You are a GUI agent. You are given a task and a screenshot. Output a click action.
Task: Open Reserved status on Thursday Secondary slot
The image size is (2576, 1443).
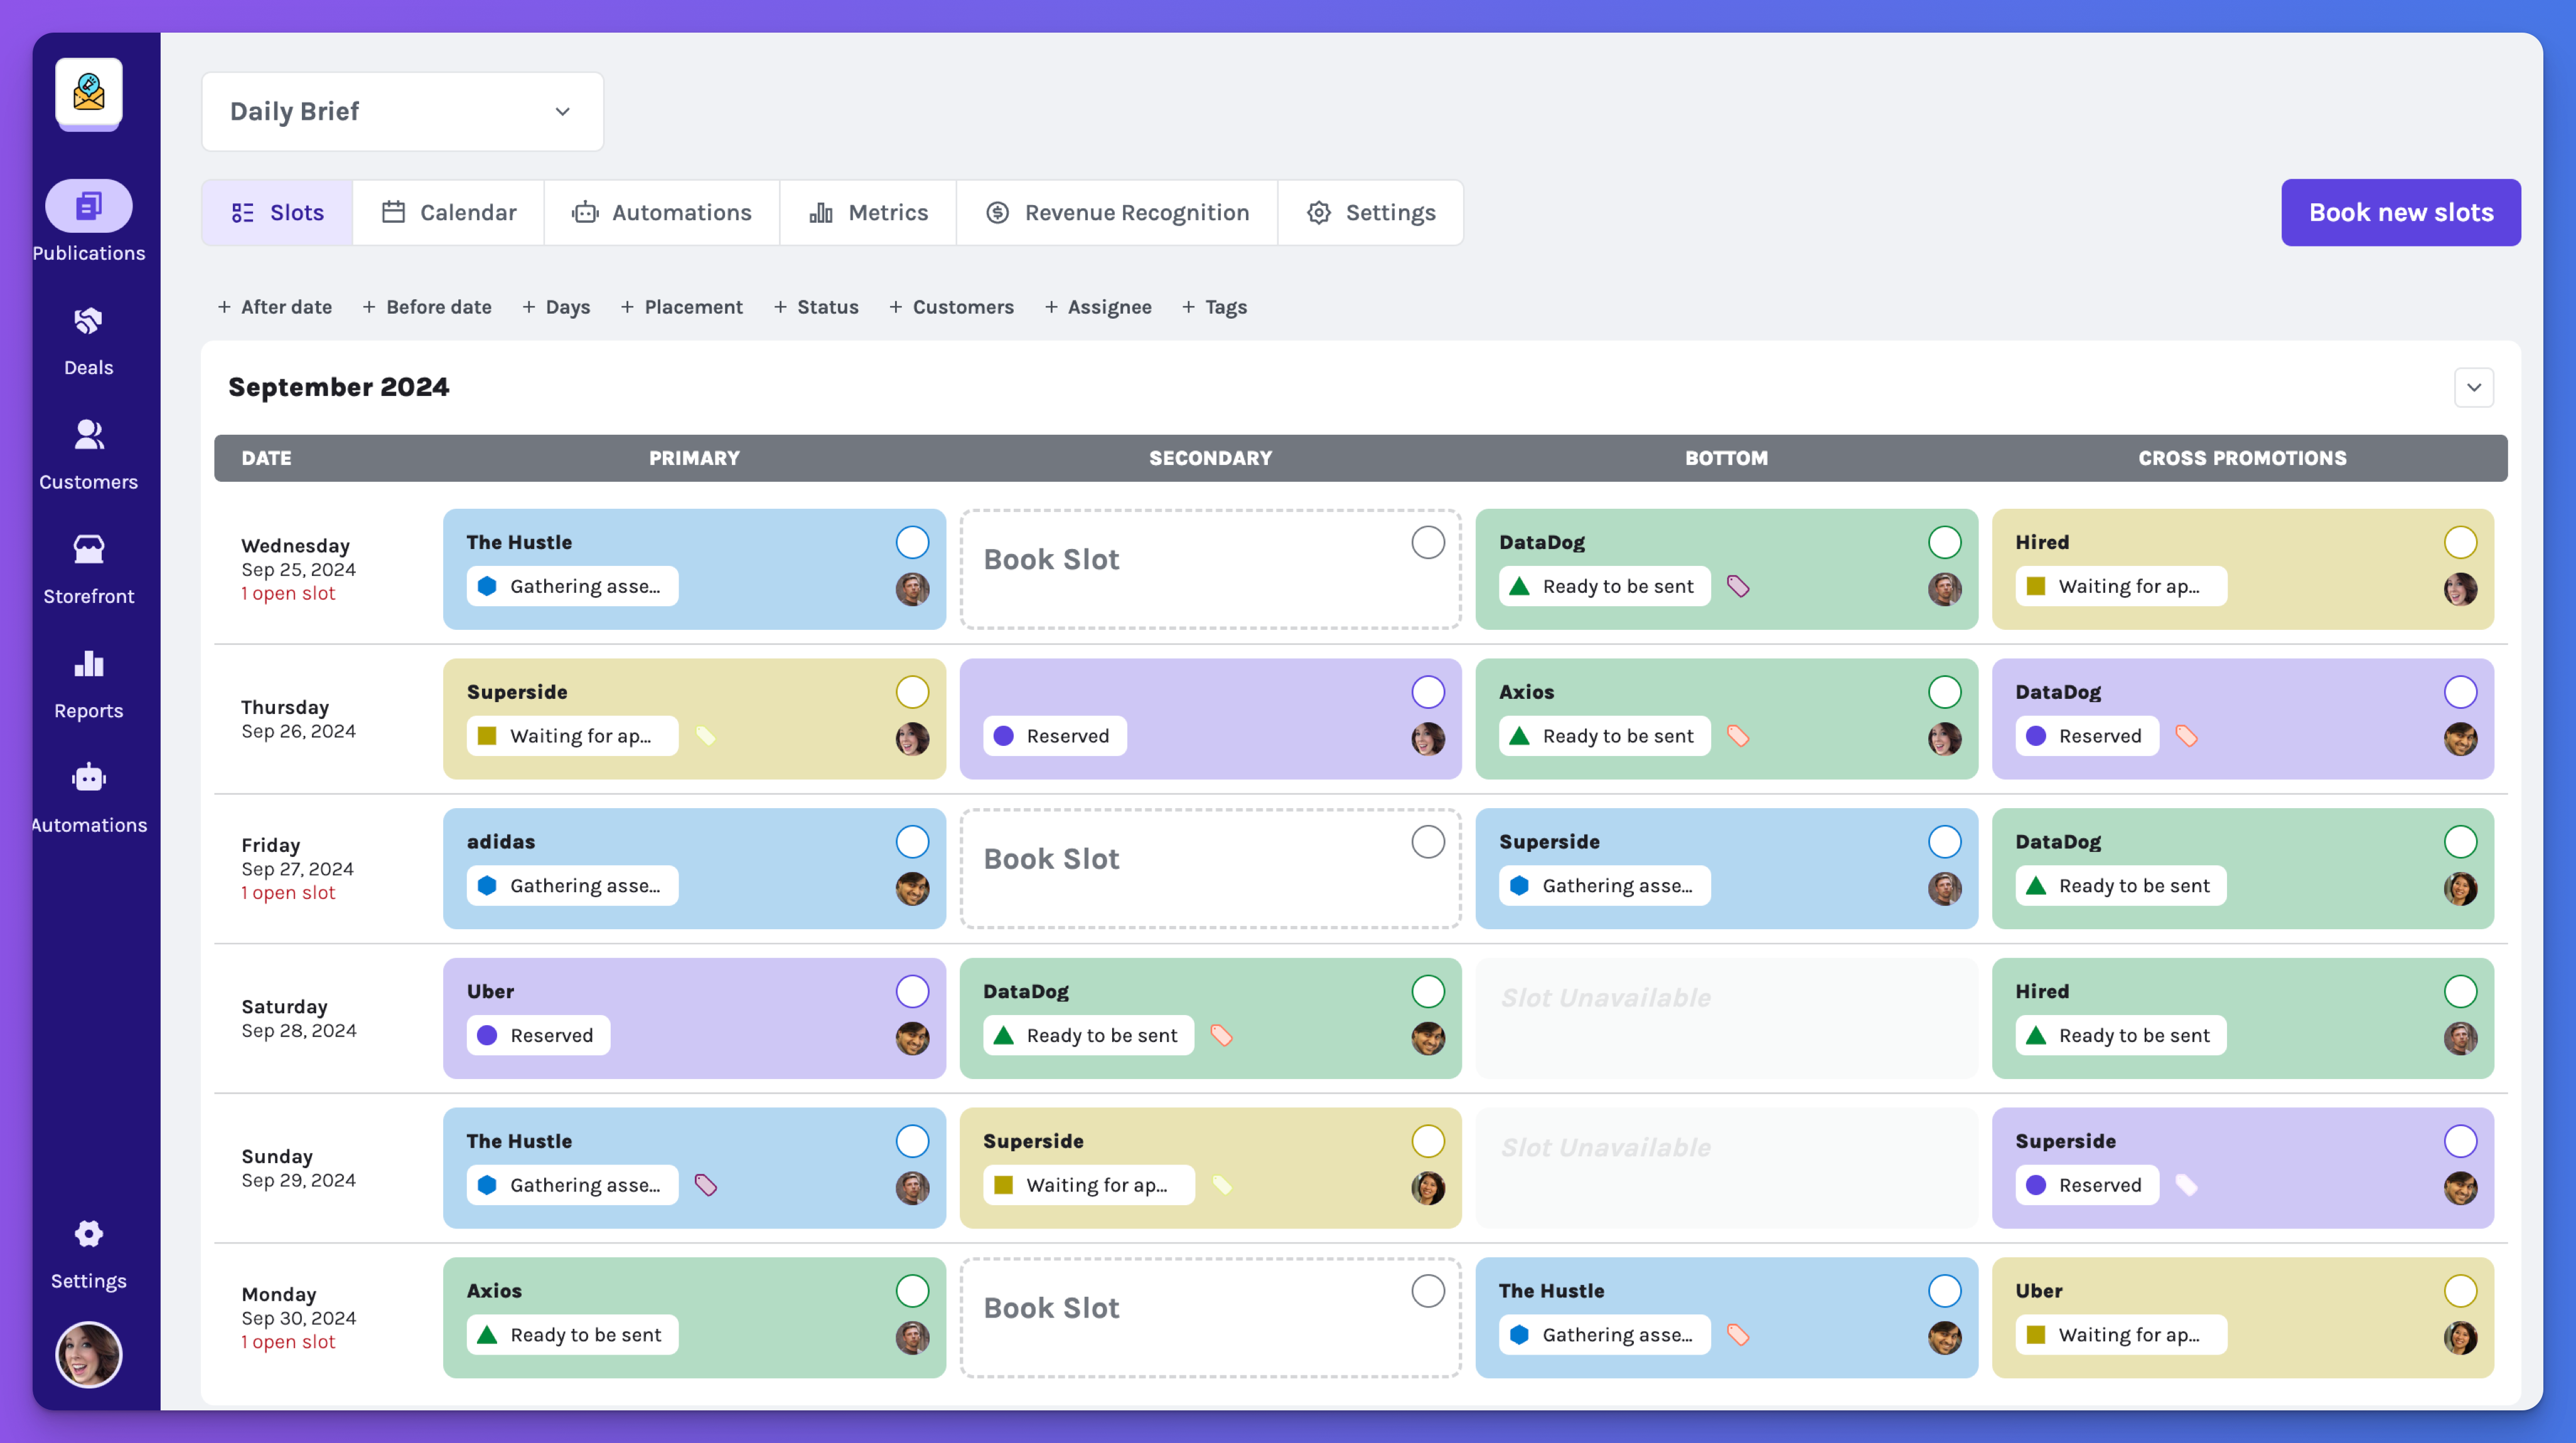click(1054, 737)
